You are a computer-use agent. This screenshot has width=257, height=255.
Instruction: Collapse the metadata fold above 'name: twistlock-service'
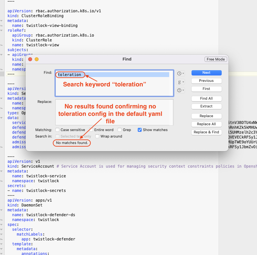coord(2,171)
